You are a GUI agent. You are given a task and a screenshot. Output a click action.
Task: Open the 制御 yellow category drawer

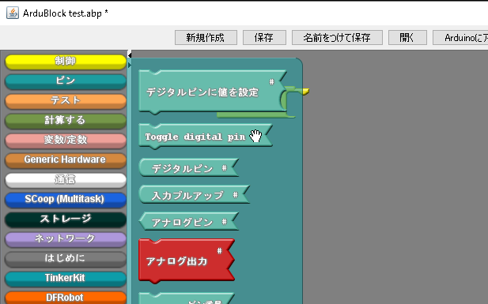[x=66, y=62]
